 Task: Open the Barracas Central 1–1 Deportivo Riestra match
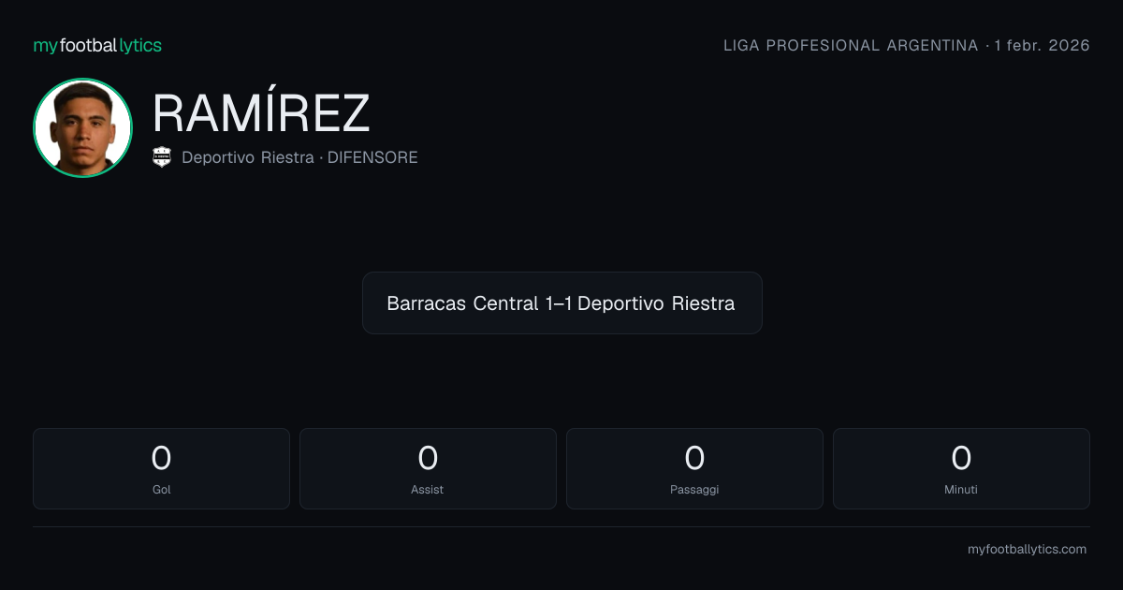point(561,303)
